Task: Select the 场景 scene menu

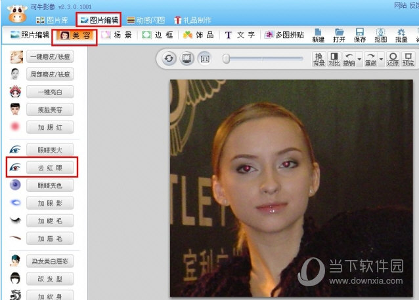Action: (x=118, y=35)
